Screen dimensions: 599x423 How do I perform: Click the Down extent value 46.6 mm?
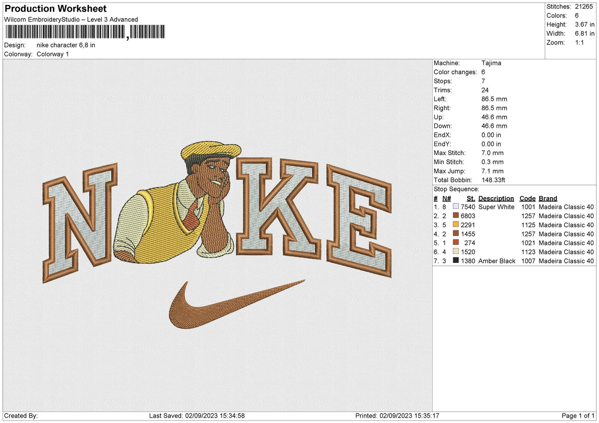[494, 126]
